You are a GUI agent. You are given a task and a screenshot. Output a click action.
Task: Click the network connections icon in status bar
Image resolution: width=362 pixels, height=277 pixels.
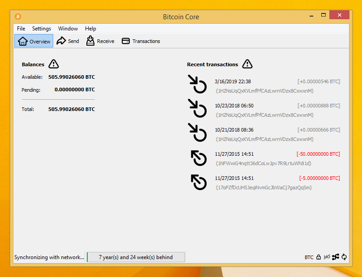point(336,257)
